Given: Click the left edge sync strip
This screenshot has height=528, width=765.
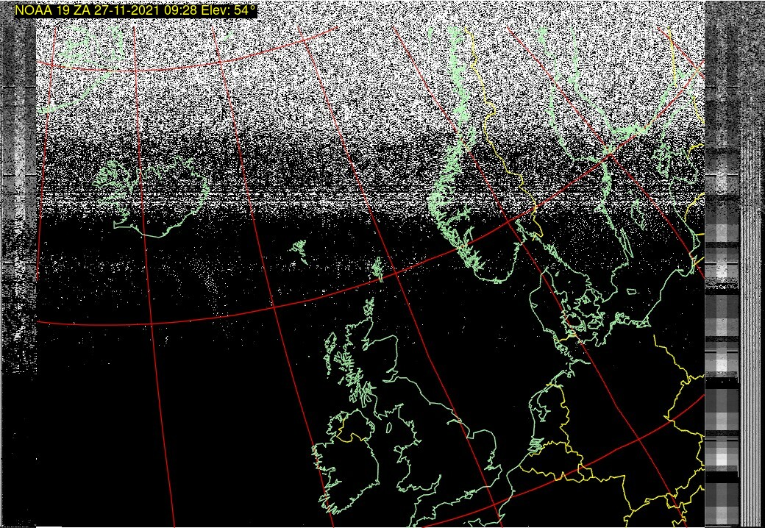Looking at the screenshot, I should (x=18, y=221).
